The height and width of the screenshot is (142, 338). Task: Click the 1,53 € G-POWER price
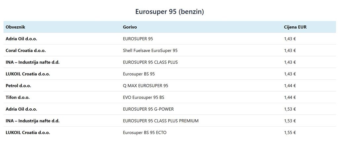click(x=290, y=109)
